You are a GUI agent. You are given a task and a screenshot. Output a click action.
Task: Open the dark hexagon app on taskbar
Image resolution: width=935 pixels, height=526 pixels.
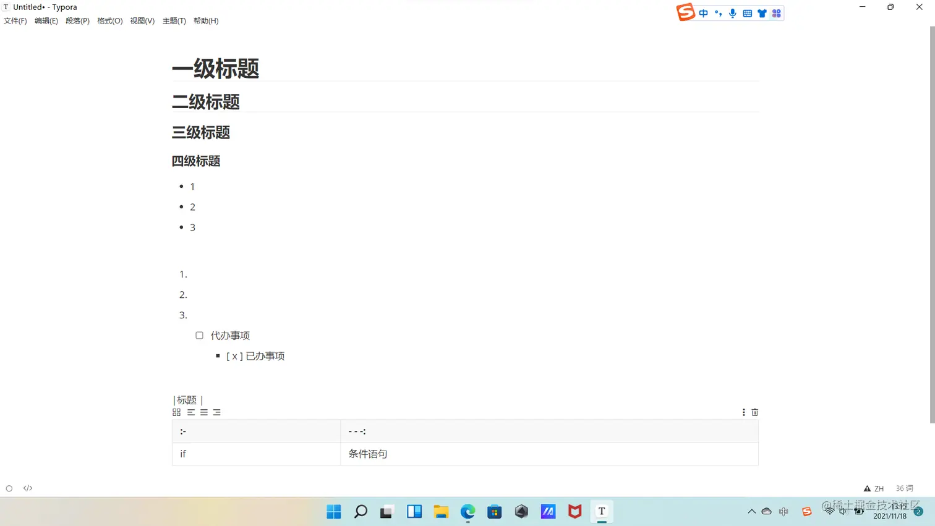tap(521, 511)
